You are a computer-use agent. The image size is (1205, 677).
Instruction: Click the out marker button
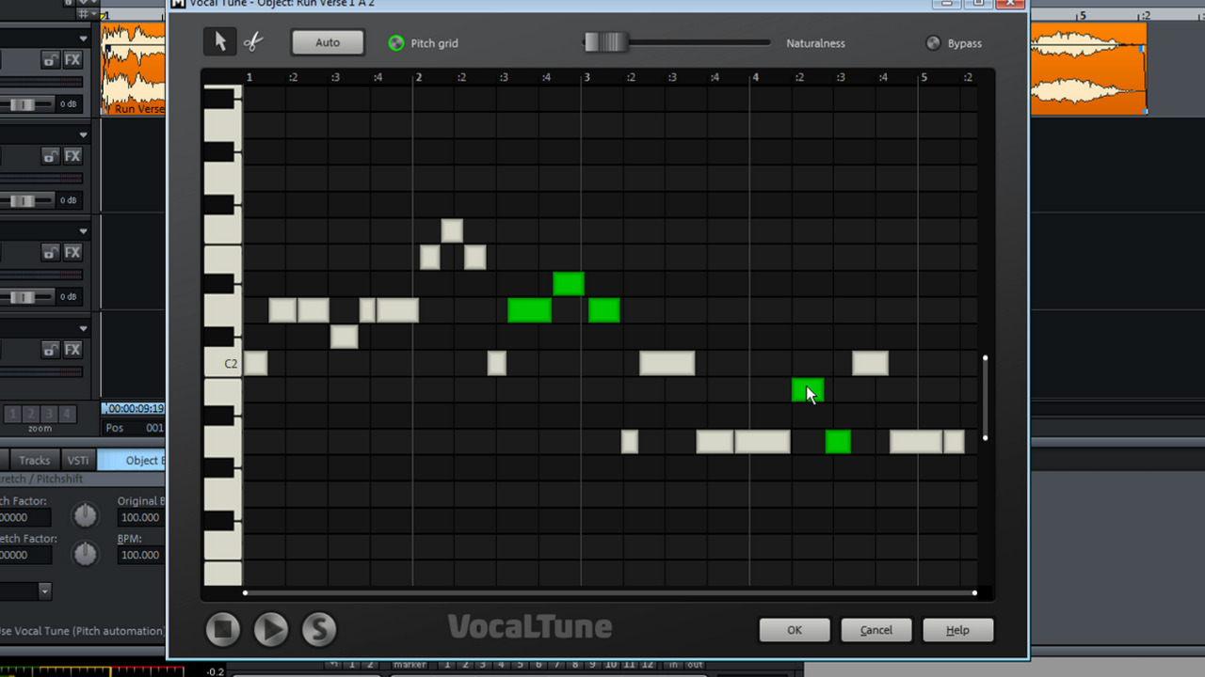click(695, 665)
